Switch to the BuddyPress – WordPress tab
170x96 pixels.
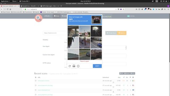point(30,6)
